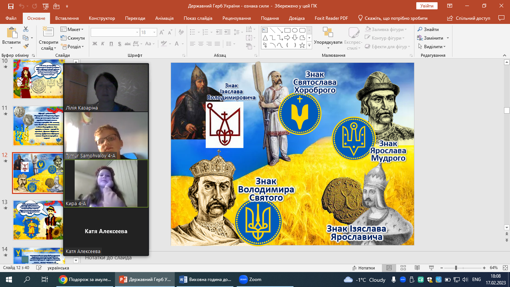Click the comments icon in top right
The width and height of the screenshot is (510, 287).
[x=501, y=18]
